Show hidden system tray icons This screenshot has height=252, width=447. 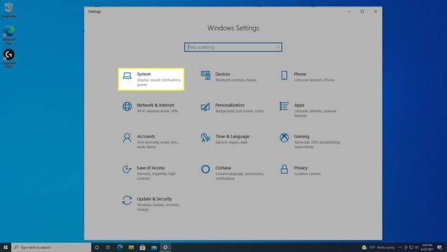click(x=400, y=247)
